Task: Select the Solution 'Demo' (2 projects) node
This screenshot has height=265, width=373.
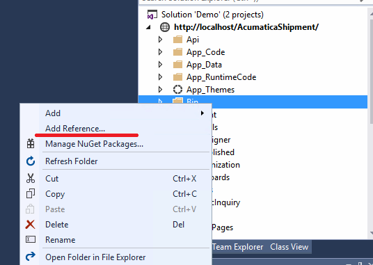Action: (x=212, y=15)
